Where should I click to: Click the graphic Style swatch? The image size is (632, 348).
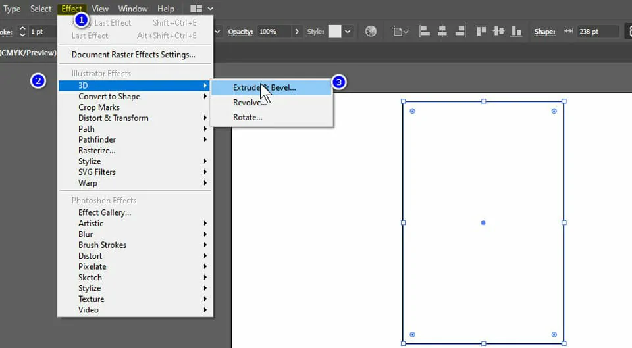point(334,32)
